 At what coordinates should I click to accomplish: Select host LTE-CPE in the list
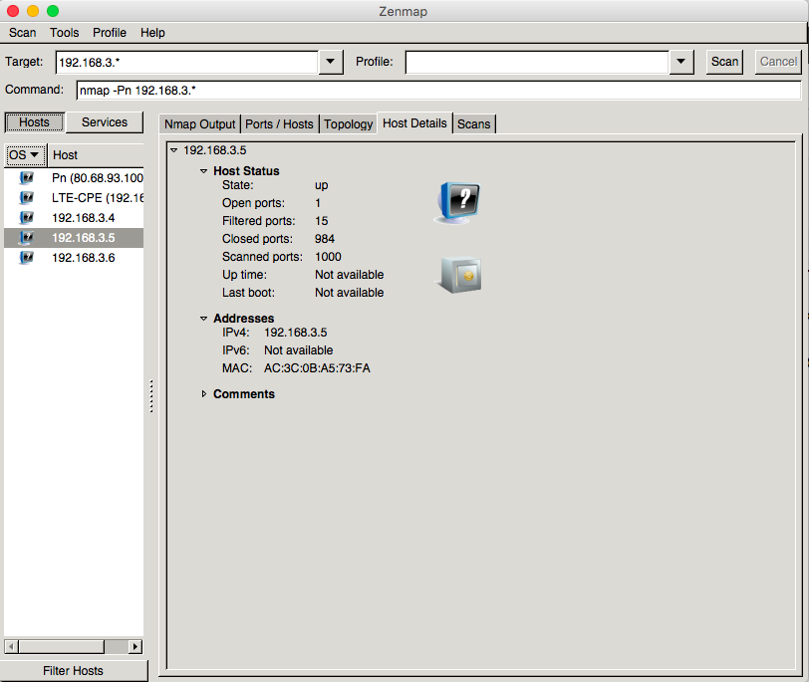[x=74, y=198]
